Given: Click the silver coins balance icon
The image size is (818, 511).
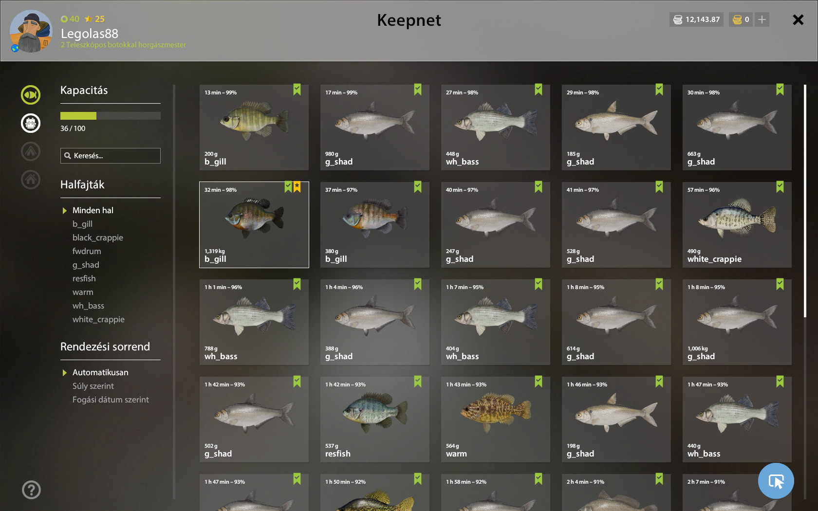Looking at the screenshot, I should tap(678, 19).
